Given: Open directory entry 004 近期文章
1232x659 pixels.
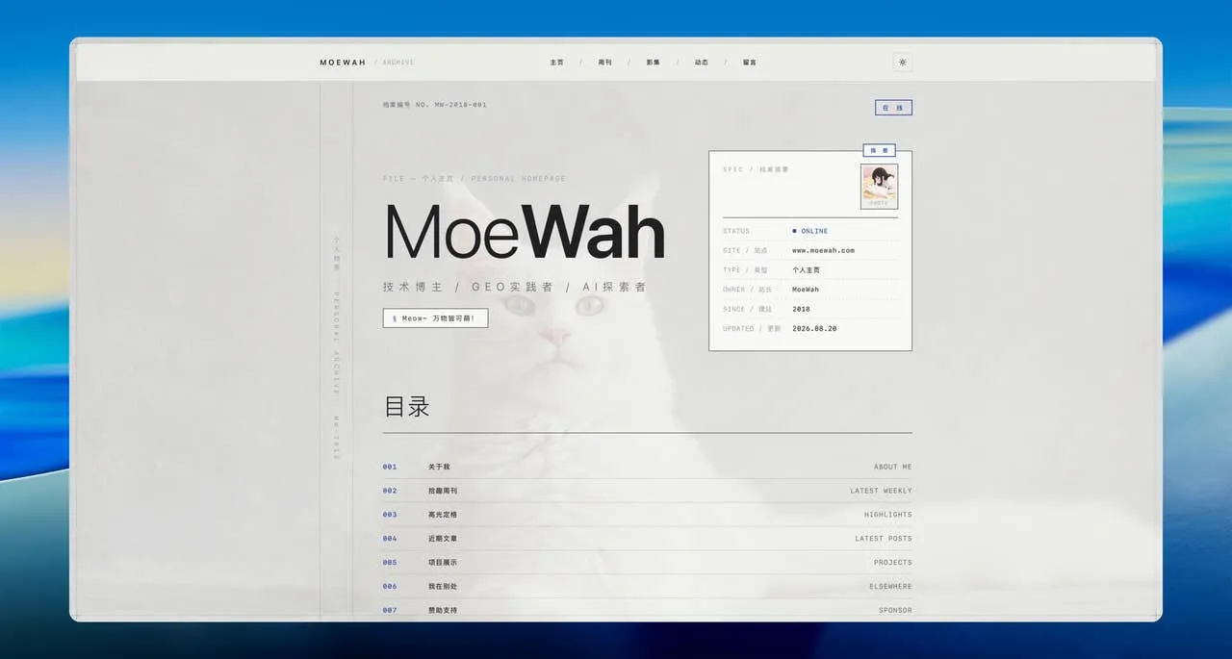Looking at the screenshot, I should click(647, 539).
